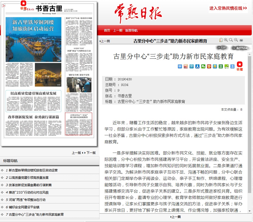
Task: Share the article to Renren
Action: click(x=197, y=66)
